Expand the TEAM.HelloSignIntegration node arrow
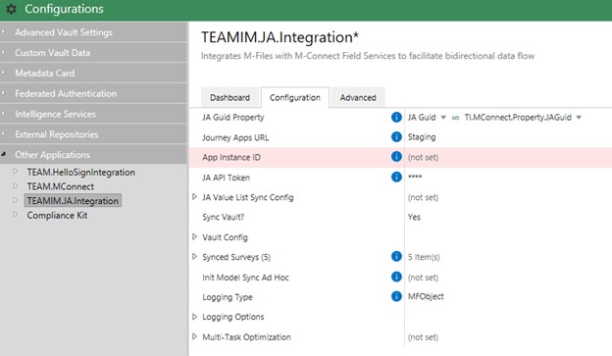This screenshot has width=612, height=356. point(16,172)
